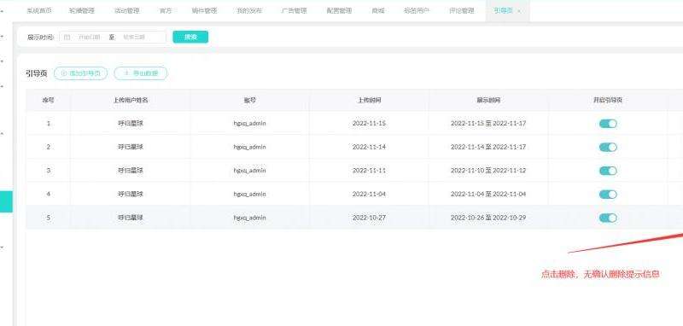
Task: Click sequence number 2 cell
Action: 49,147
